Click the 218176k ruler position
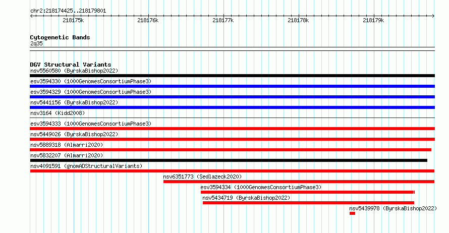 click(148, 20)
